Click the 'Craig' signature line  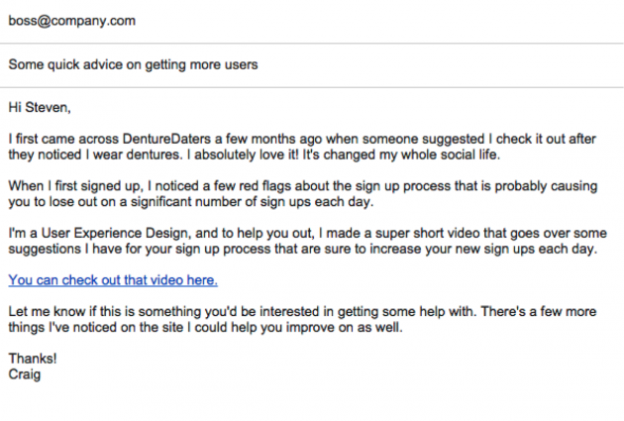25,374
